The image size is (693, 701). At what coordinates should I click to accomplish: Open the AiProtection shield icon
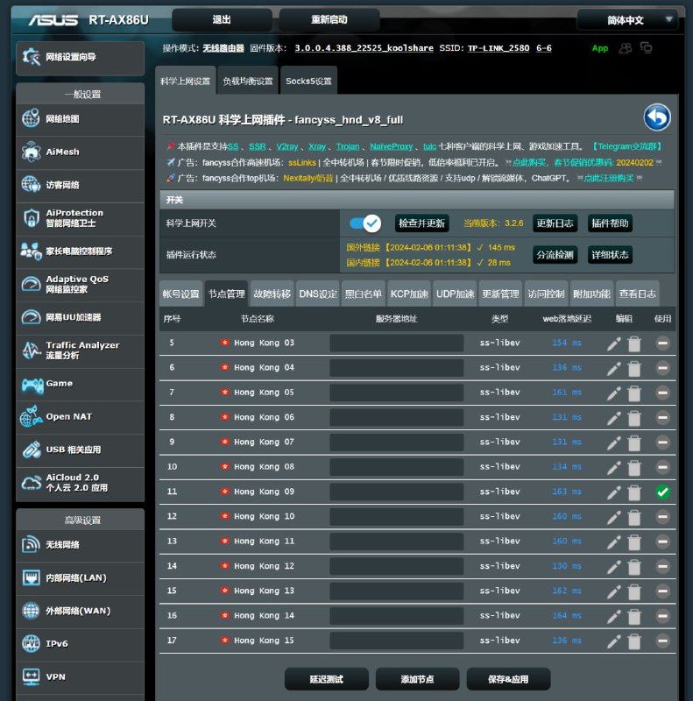[31, 217]
